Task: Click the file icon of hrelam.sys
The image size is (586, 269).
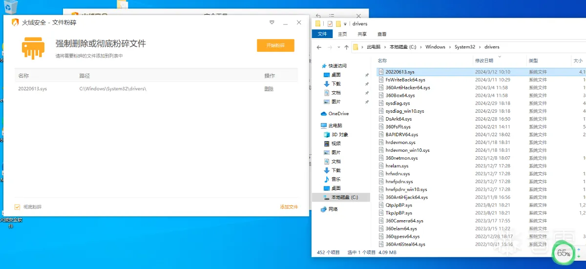Action: tap(381, 166)
